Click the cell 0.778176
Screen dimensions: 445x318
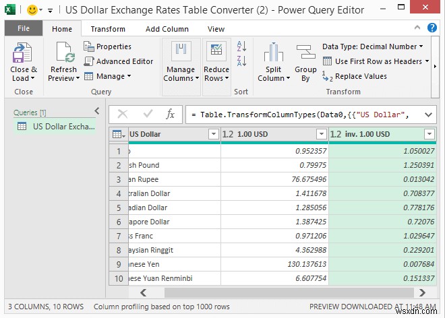pos(382,208)
